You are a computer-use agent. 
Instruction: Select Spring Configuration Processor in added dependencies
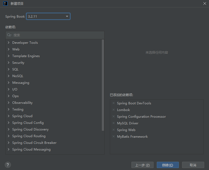pos(141,116)
